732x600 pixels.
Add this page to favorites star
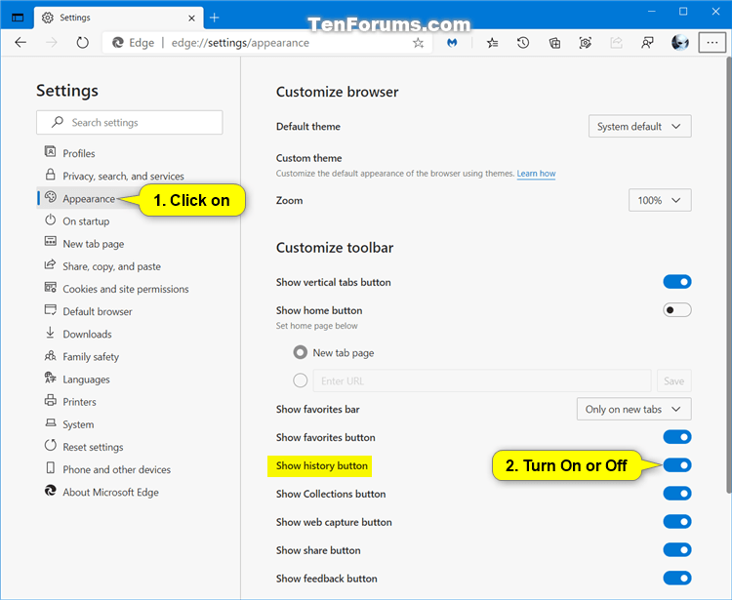419,43
